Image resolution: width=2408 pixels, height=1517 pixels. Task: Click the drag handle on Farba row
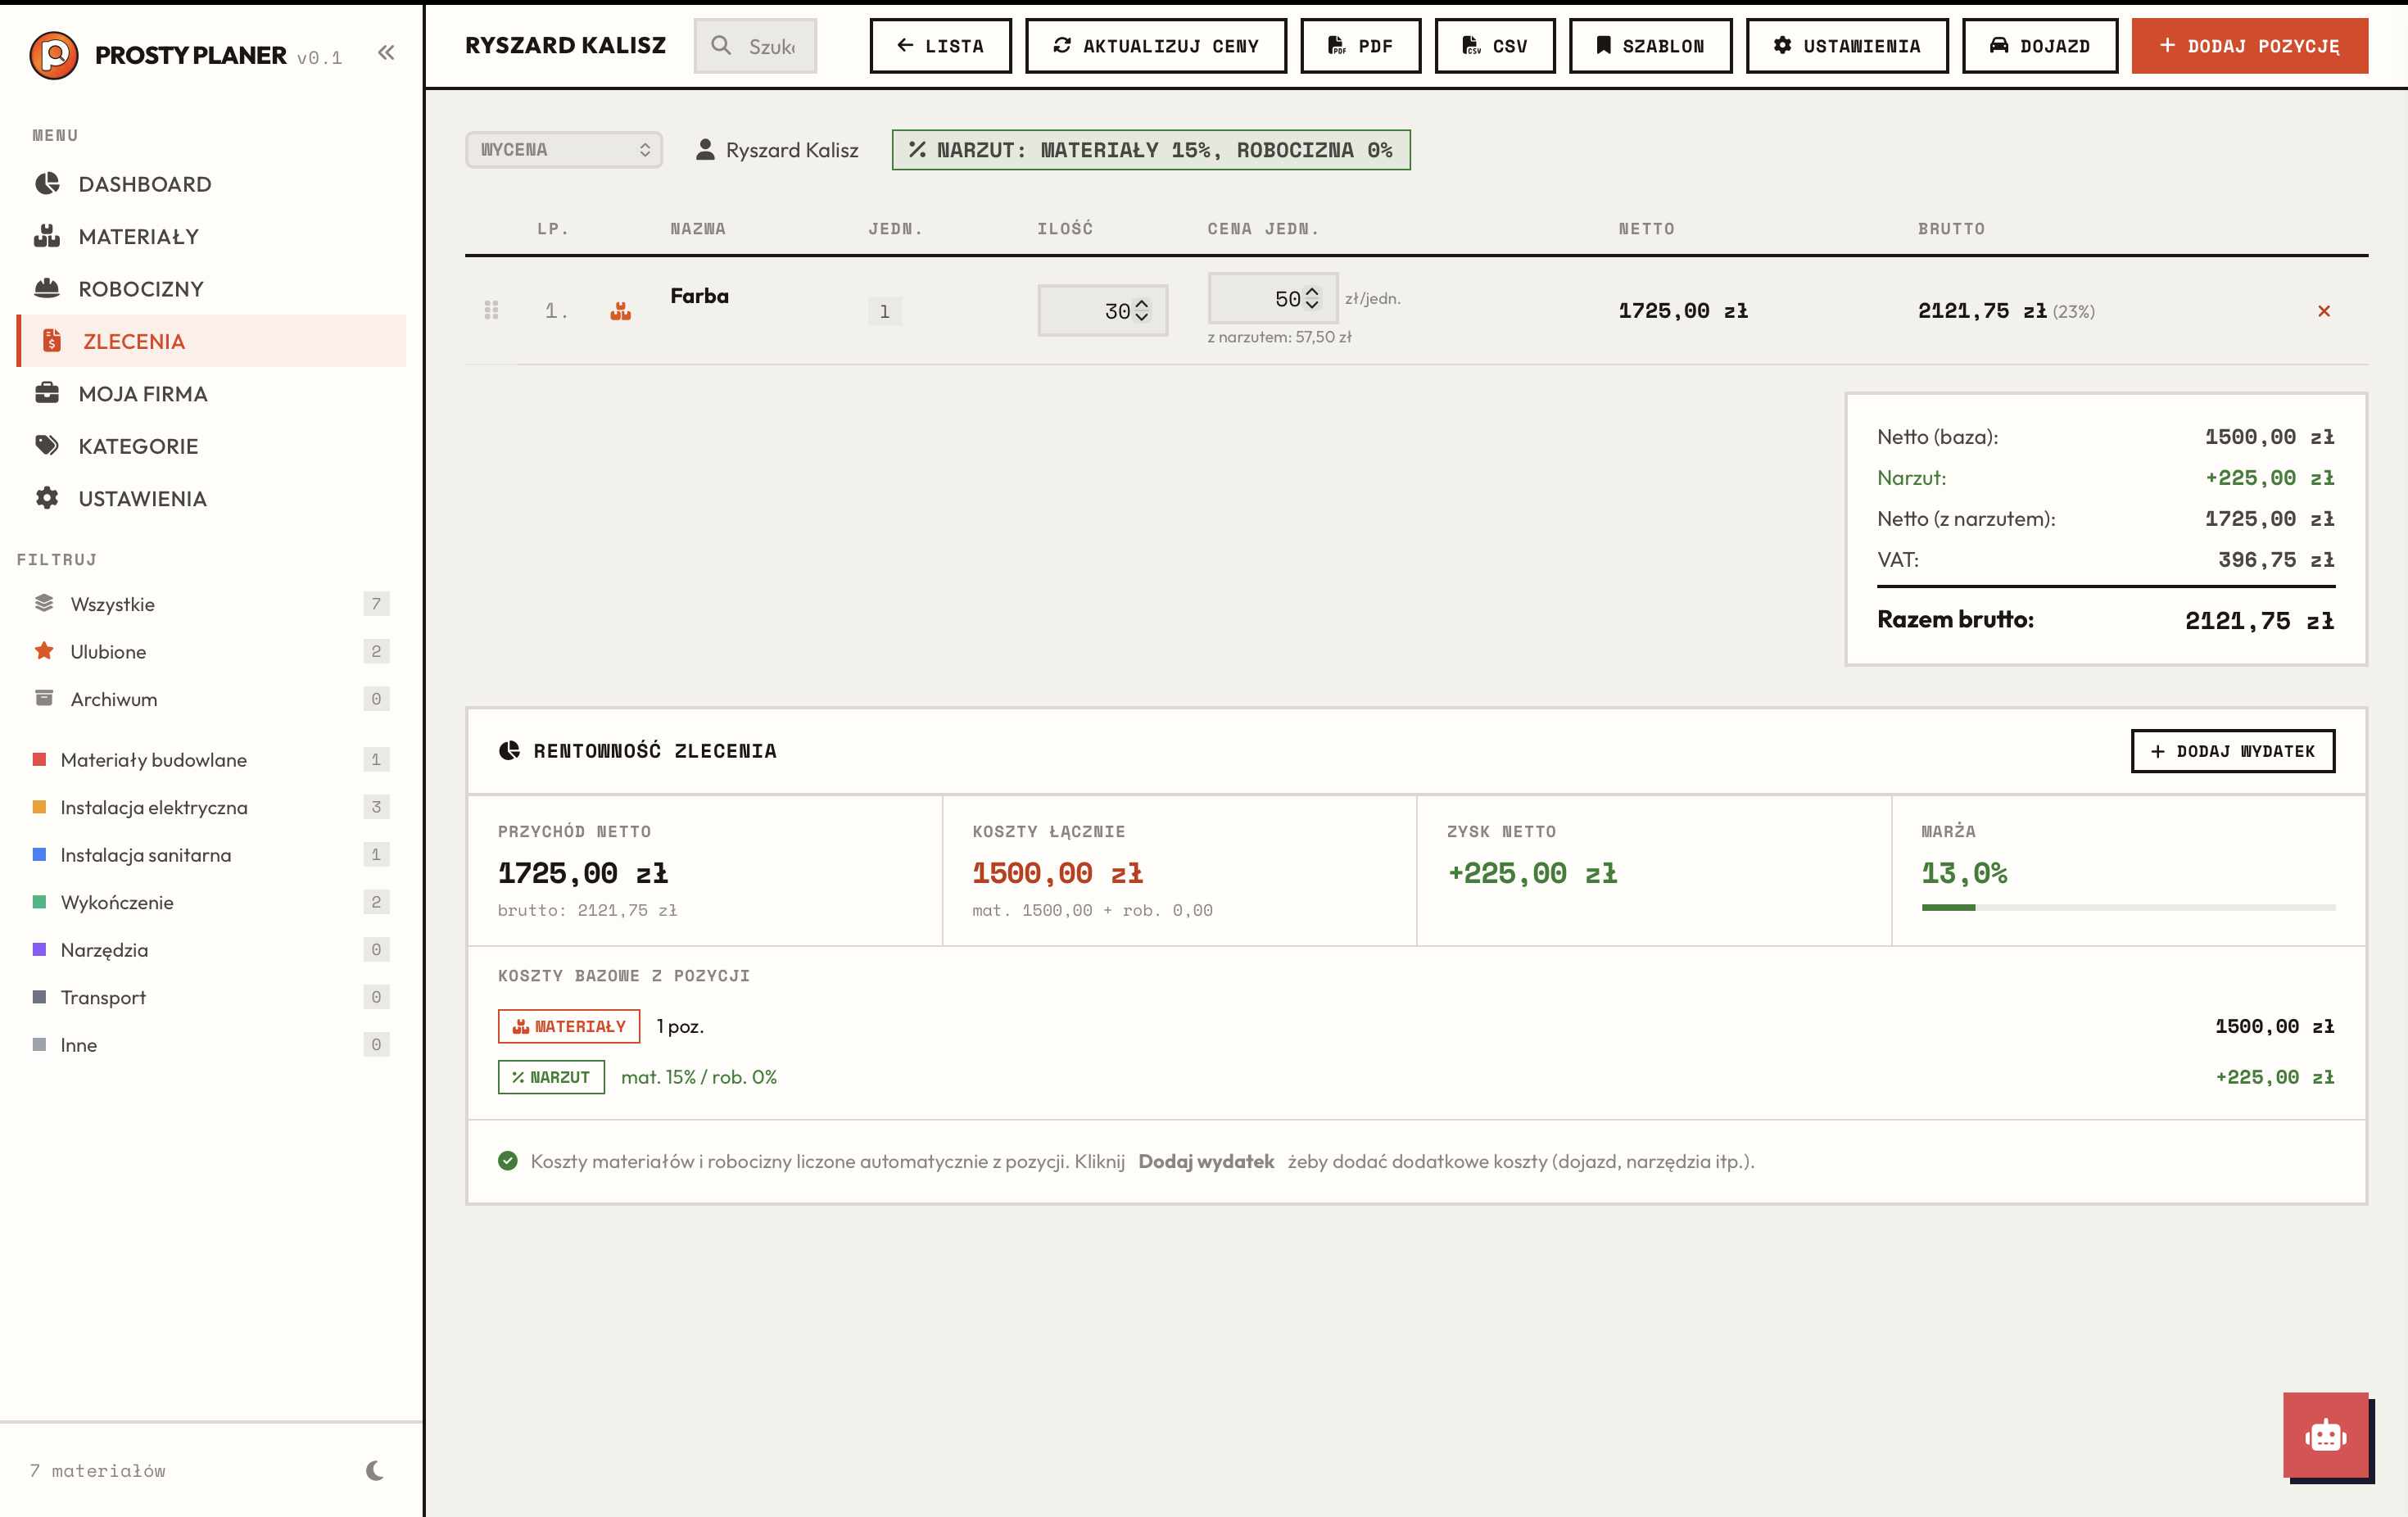(x=491, y=310)
